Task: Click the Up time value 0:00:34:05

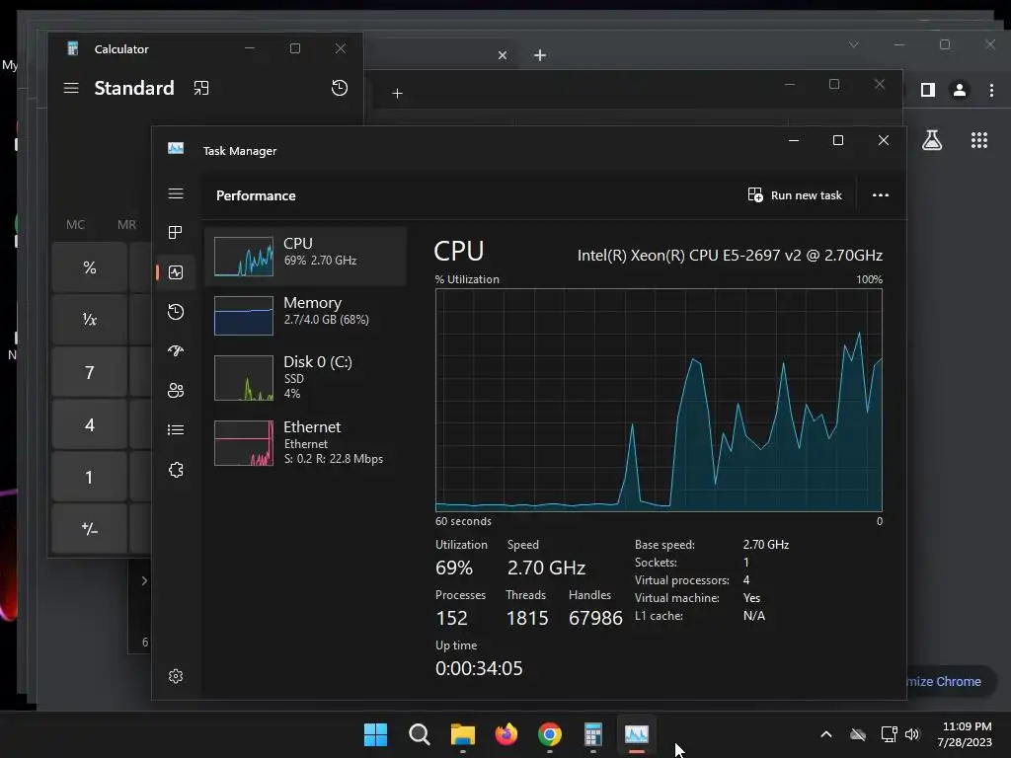Action: coord(479,668)
